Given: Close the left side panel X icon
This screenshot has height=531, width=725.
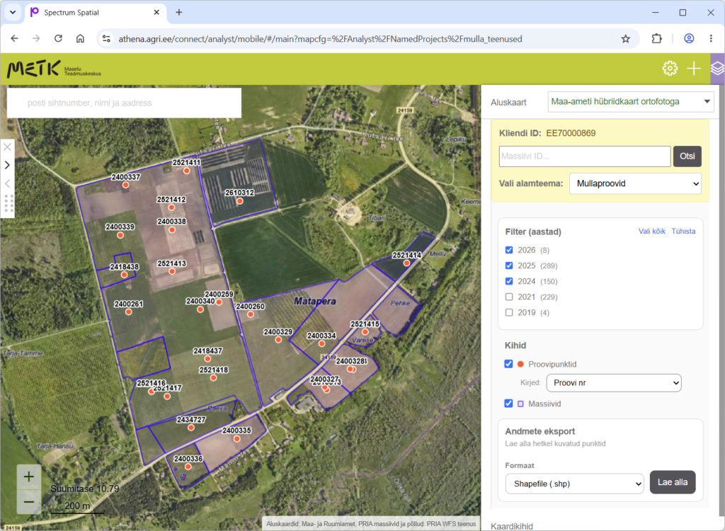Looking at the screenshot, I should pos(7,147).
